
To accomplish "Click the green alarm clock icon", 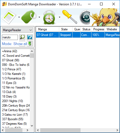I will tap(49, 17).
